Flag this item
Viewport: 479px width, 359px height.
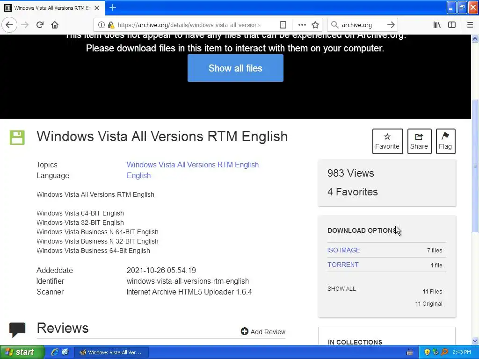click(x=445, y=141)
